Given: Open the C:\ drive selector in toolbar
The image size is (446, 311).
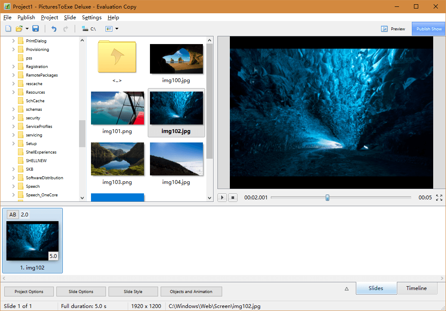Looking at the screenshot, I should (89, 28).
